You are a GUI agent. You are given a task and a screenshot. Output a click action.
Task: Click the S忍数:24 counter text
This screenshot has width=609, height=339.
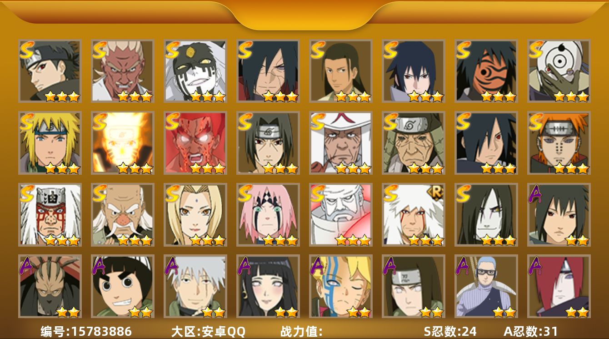coord(450,332)
